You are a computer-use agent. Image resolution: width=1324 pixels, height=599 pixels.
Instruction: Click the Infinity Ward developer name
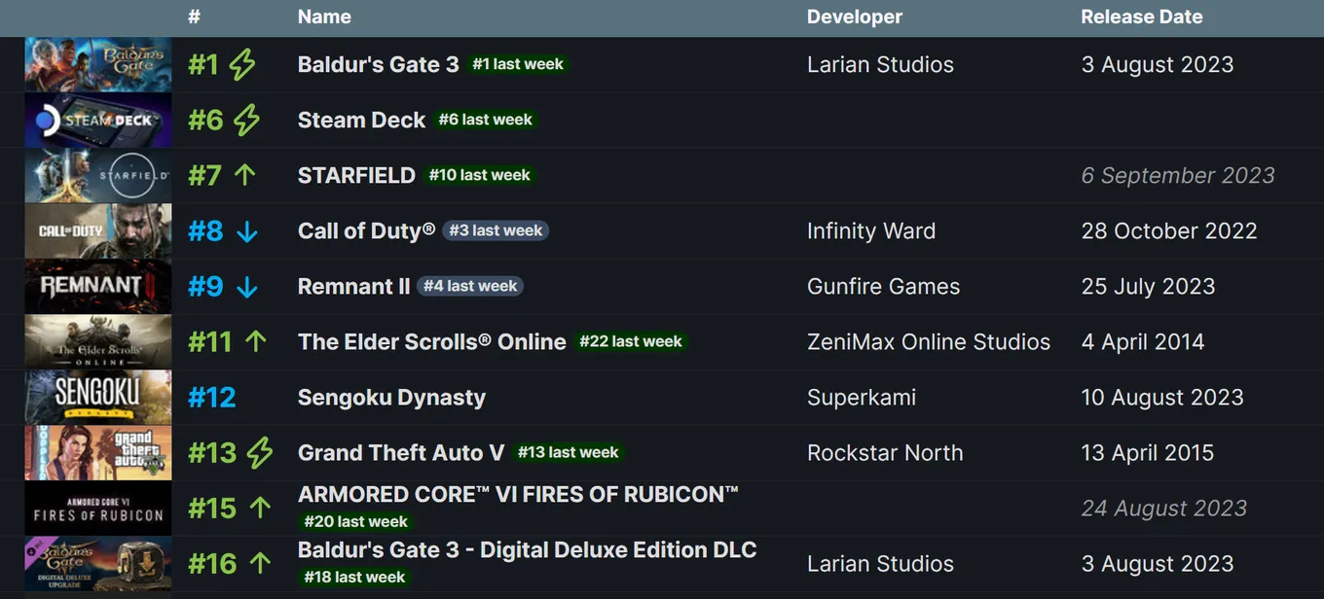(871, 231)
